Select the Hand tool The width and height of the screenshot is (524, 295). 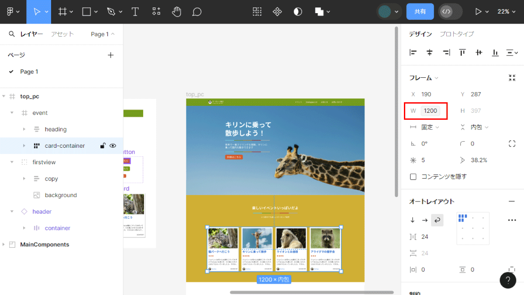coord(176,12)
